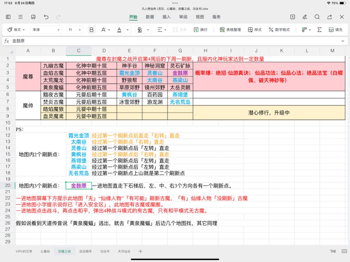Undo the last action
This screenshot has height=262, width=350.
point(46,17)
